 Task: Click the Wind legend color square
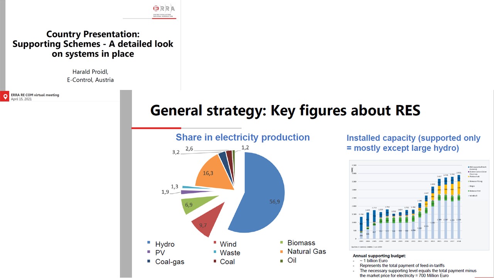215,242
